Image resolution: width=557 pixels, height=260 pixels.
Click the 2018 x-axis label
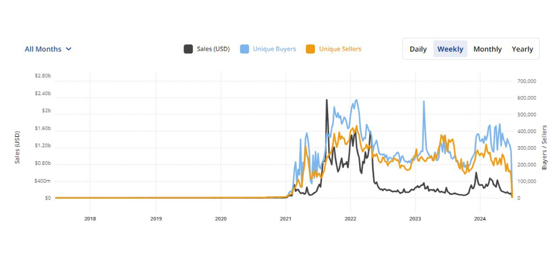(90, 219)
